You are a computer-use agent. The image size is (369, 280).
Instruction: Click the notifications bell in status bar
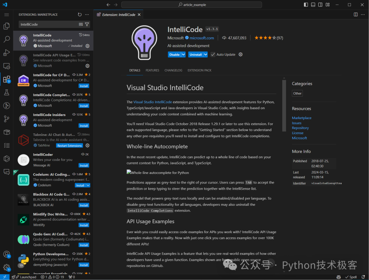click(363, 277)
